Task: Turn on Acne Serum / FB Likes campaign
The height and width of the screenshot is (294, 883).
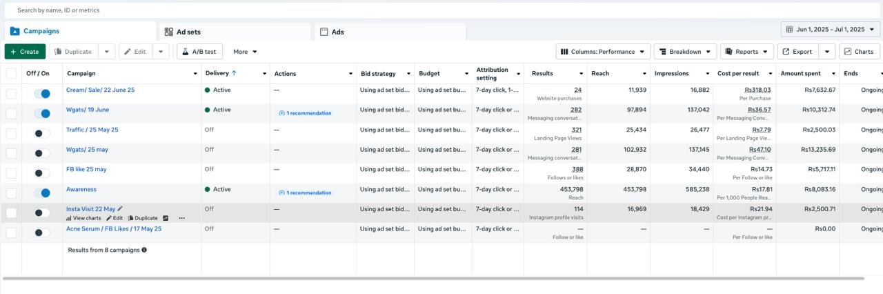Action: pyautogui.click(x=42, y=233)
